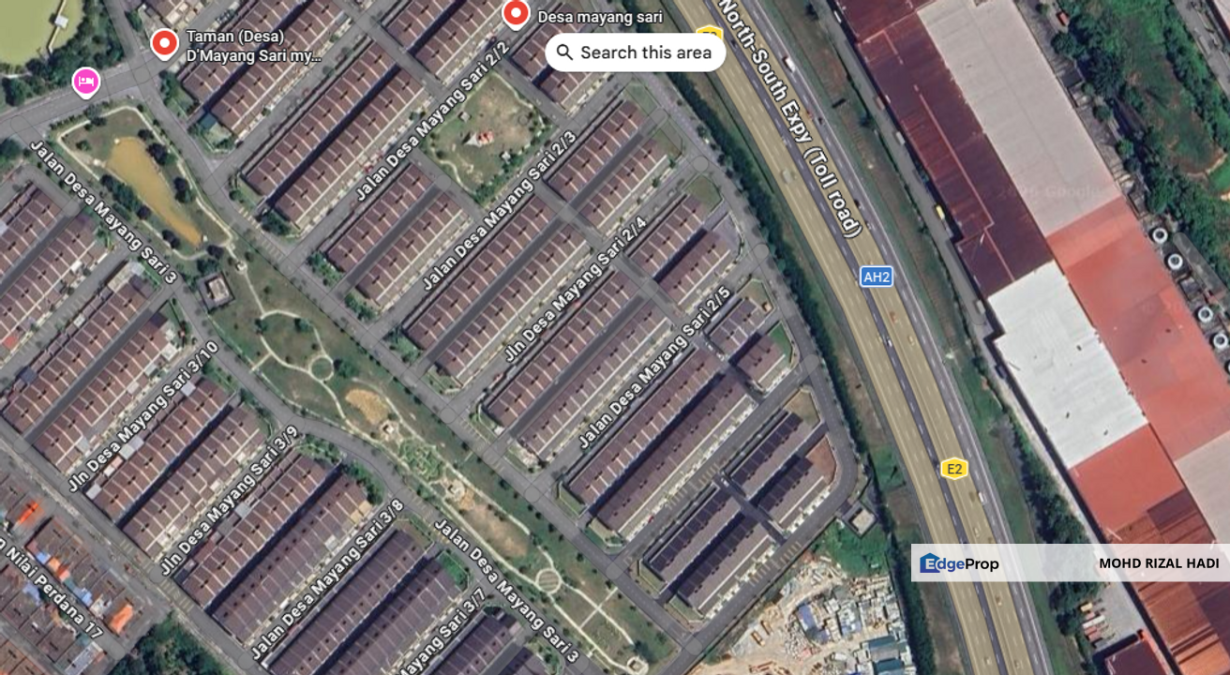Select the Jalan Desa Mayang Sari 2/5 label
Image resolution: width=1230 pixels, height=675 pixels.
click(x=654, y=367)
